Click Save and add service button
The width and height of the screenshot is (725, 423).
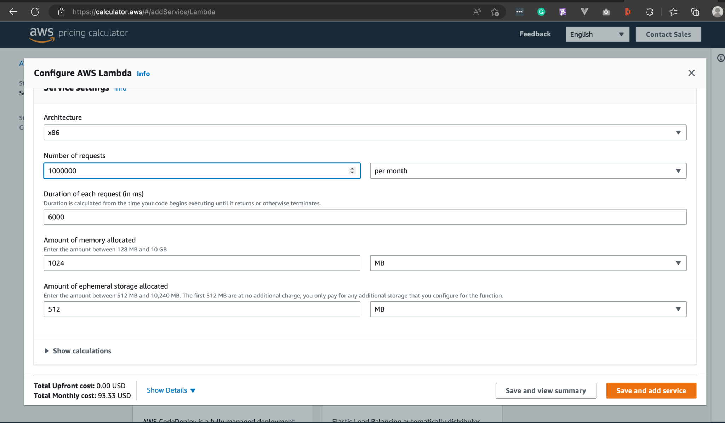coord(651,390)
